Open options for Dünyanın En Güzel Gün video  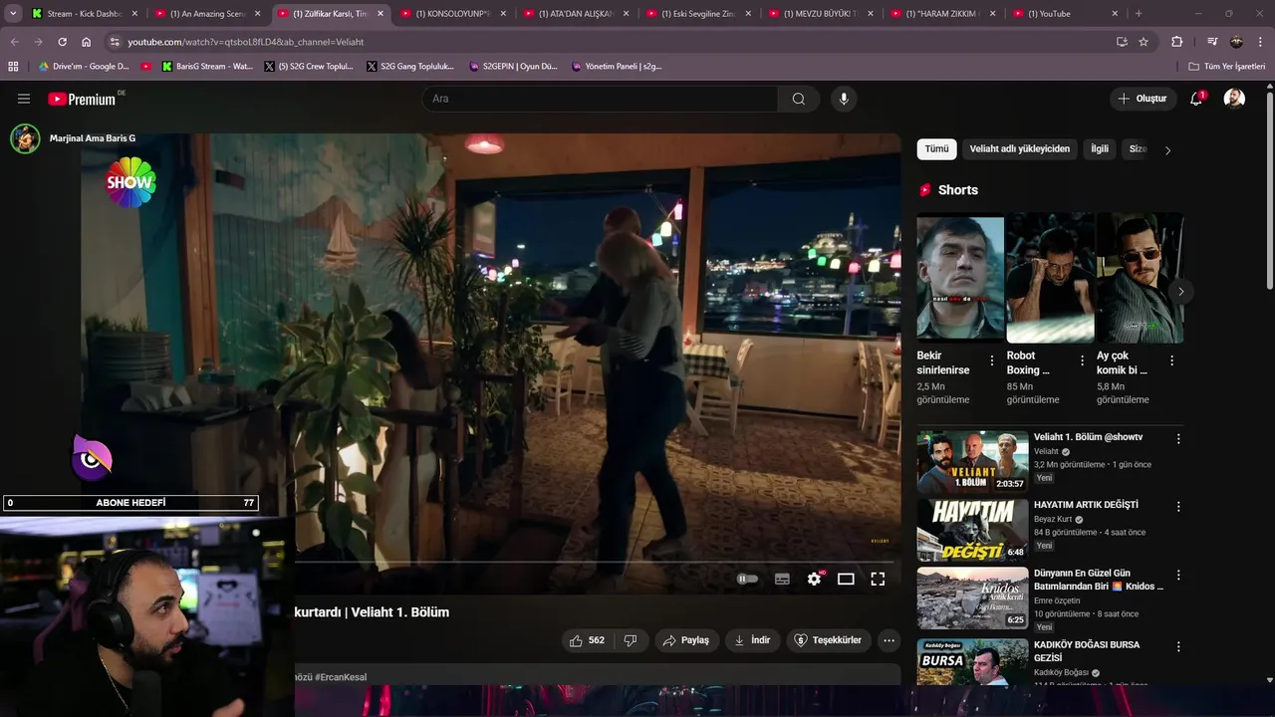1178,576
